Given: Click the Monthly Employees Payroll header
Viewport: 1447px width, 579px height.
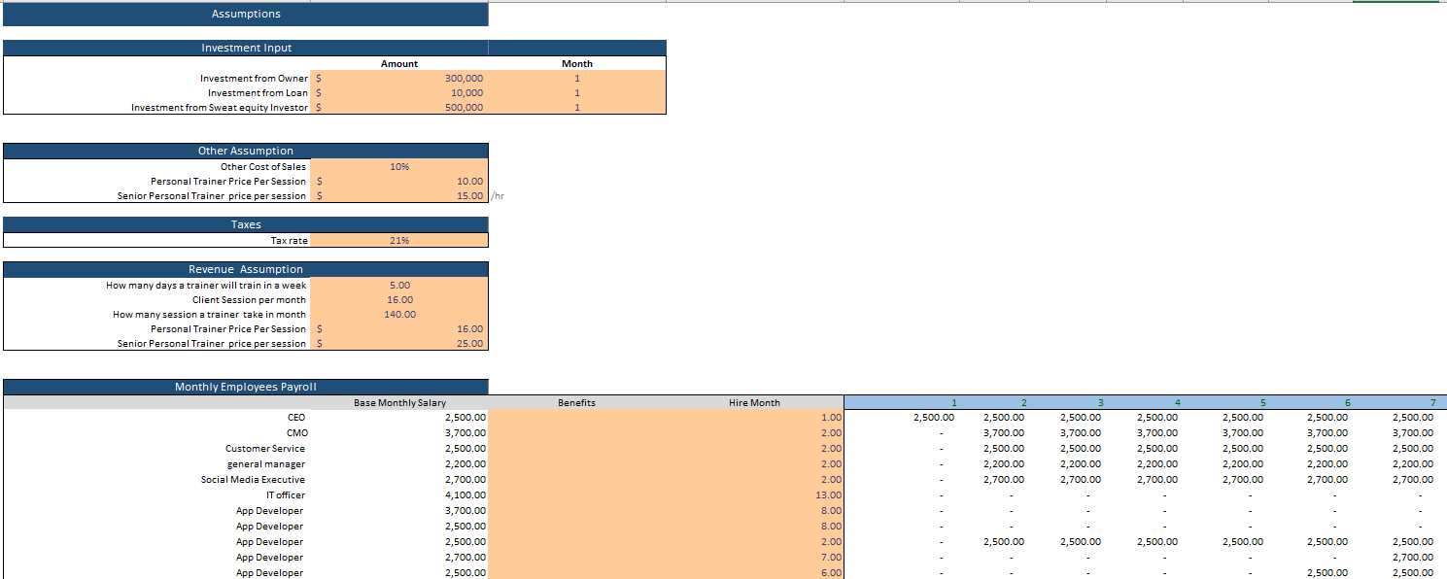Looking at the screenshot, I should pos(246,386).
